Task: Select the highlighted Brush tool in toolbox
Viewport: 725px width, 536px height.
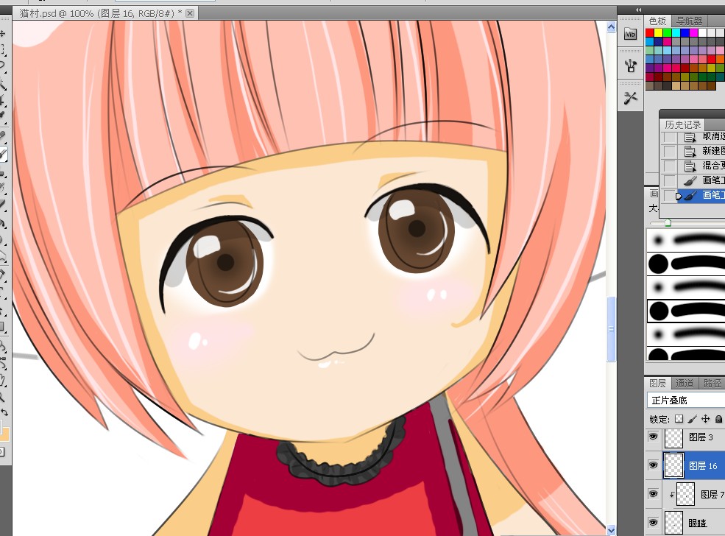Action: (3, 155)
